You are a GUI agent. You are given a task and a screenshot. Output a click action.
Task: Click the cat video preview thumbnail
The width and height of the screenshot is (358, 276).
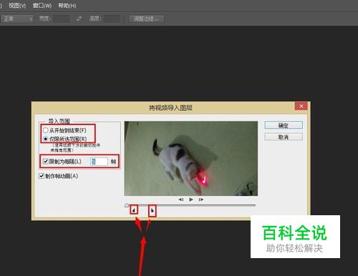[x=191, y=159]
